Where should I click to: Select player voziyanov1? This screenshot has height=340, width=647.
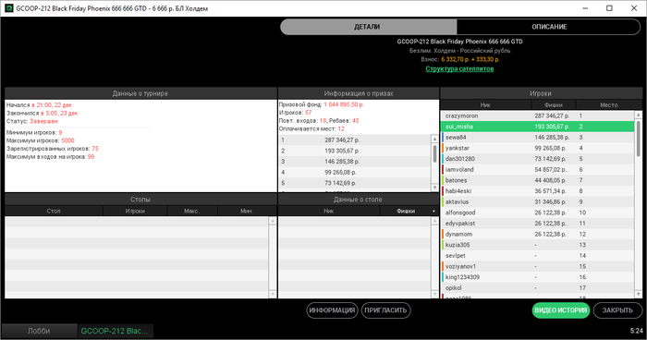[538, 266]
